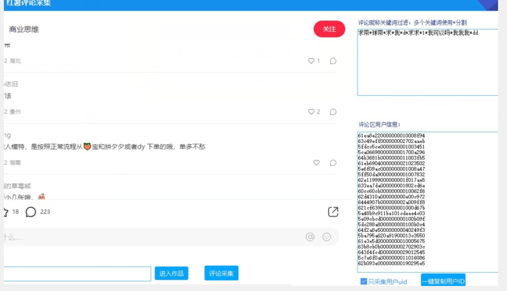Toggle the 只采集用户uid checkbox

tap(364, 282)
